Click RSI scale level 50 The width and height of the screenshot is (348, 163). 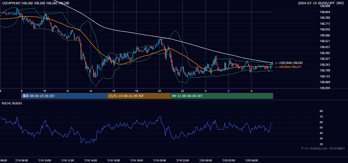click(x=321, y=127)
